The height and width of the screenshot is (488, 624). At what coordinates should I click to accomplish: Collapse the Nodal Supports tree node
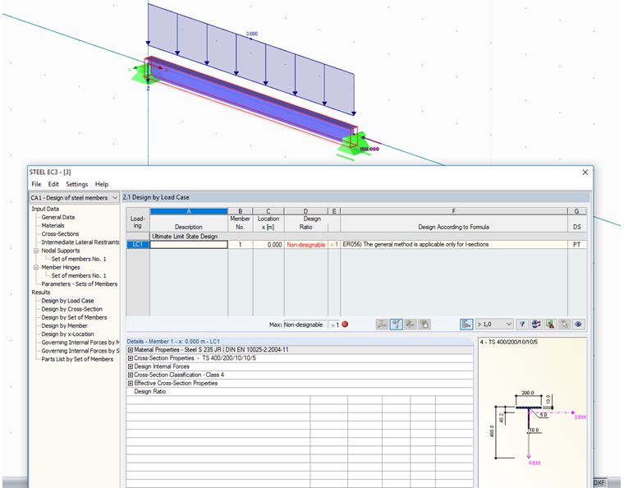tap(36, 251)
